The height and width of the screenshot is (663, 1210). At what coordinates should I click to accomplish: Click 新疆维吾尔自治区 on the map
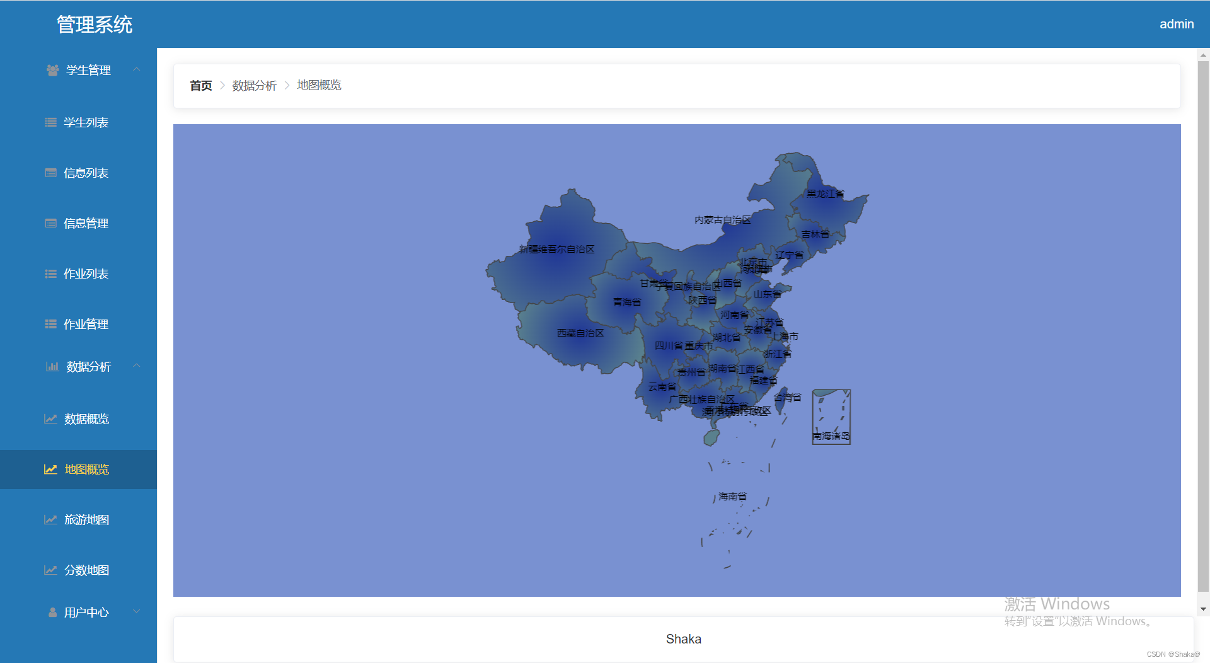pyautogui.click(x=556, y=250)
